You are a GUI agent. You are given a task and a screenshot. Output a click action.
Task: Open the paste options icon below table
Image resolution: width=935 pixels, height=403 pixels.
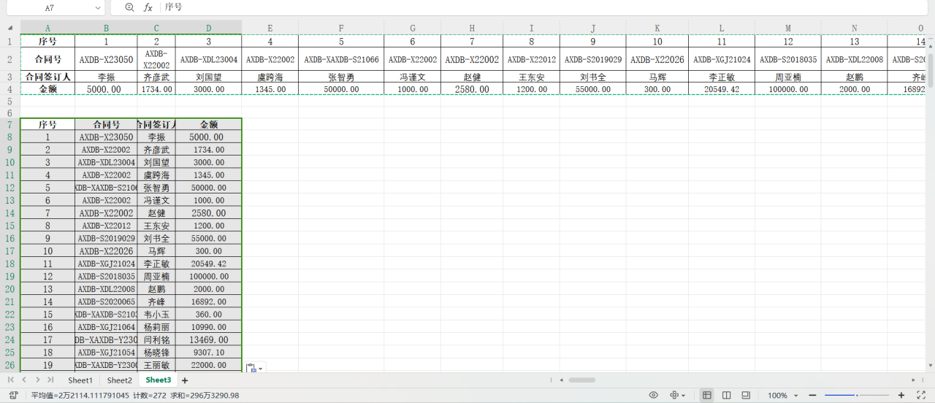[255, 369]
